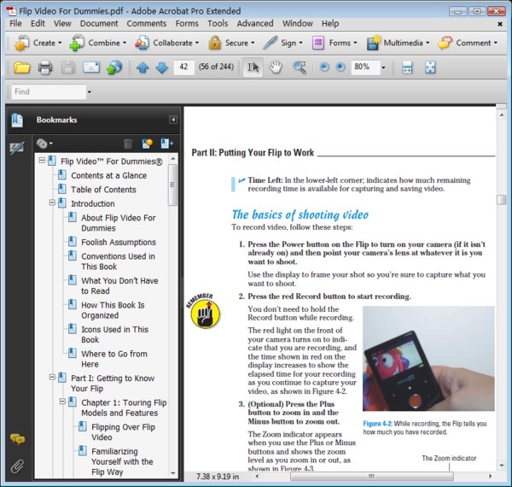Click the bookmarks panel scrollbar thumb

pyautogui.click(x=172, y=185)
